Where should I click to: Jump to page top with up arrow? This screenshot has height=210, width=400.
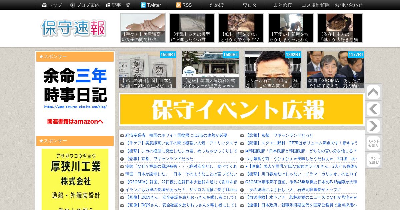tap(373, 92)
